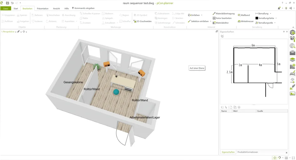296x160 pixels.
Task: Click the 2D-Zuschneiden tool
Action: (x=142, y=21)
